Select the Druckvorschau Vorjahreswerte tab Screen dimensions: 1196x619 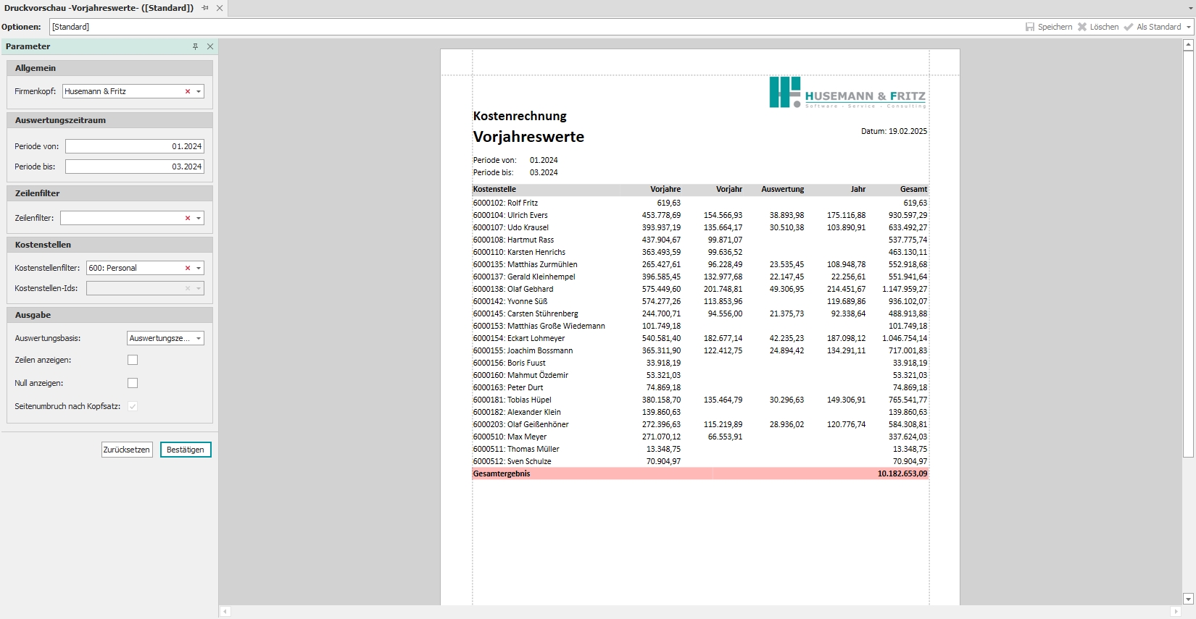click(99, 8)
